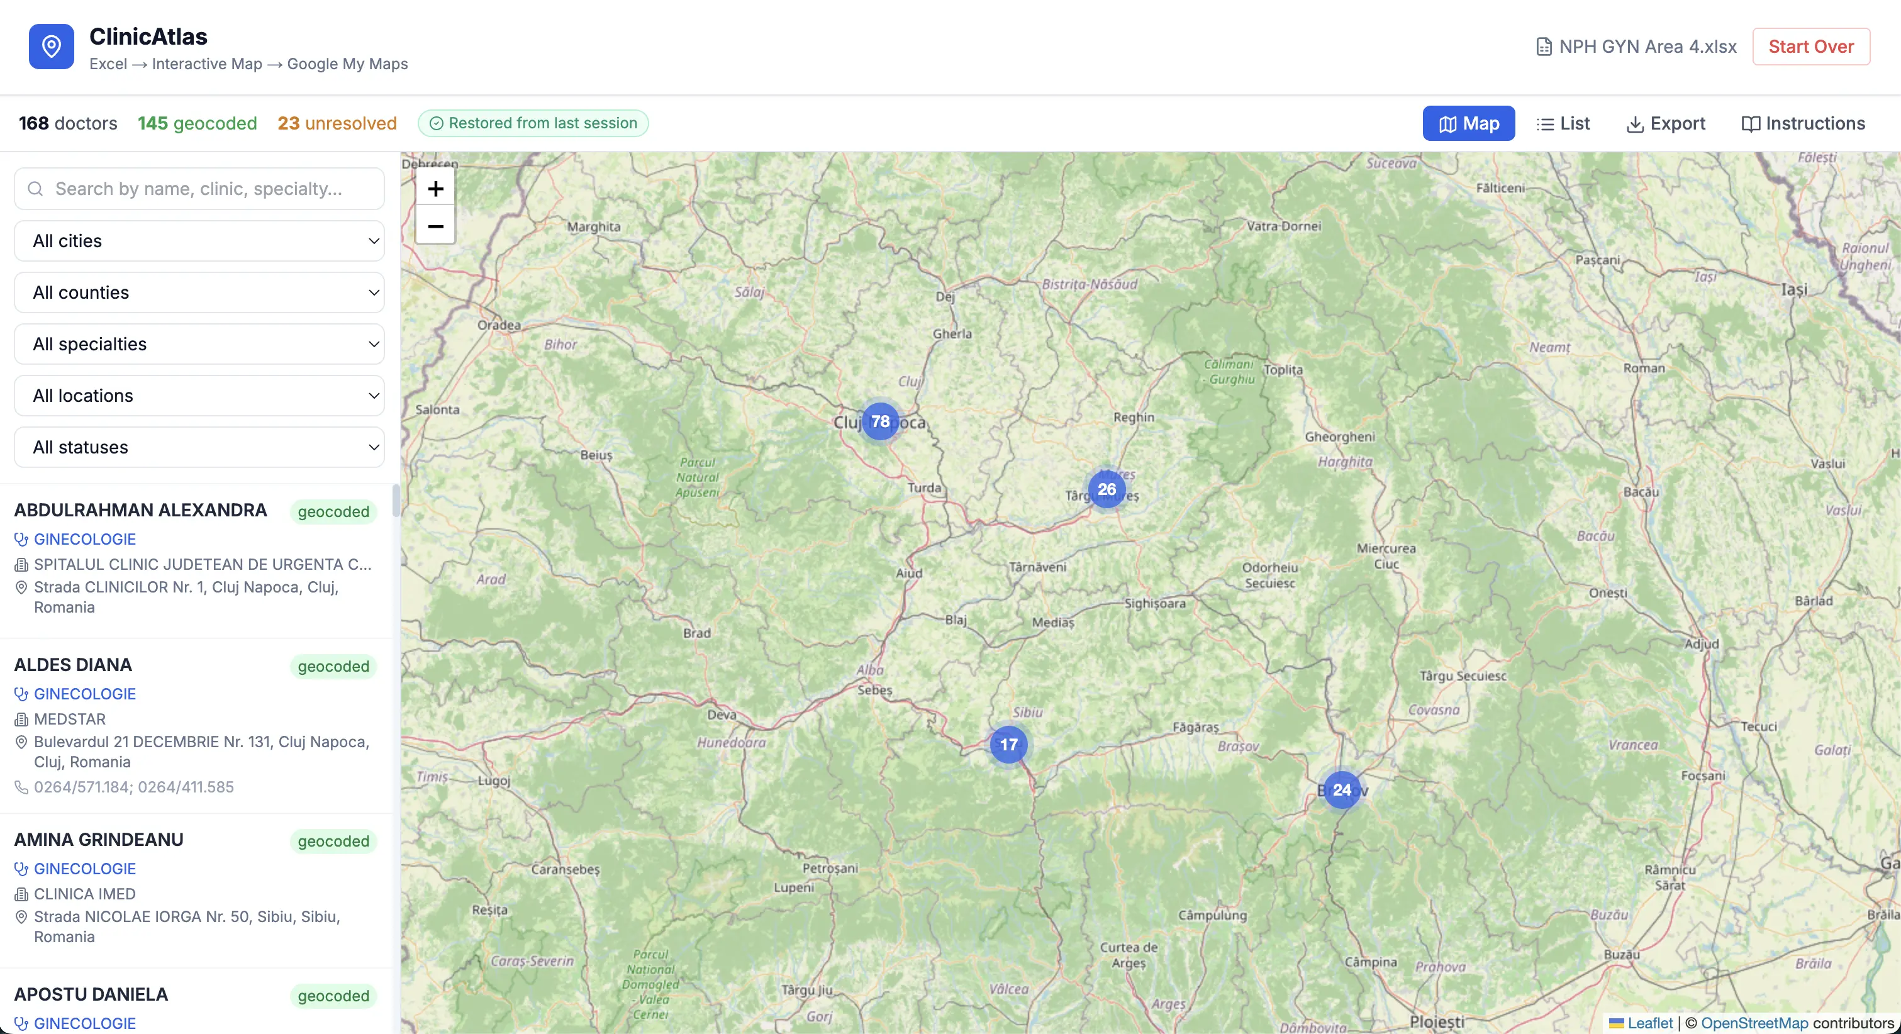Click the geocoded badge on APOSTU DANIELA
The width and height of the screenshot is (1901, 1034).
[333, 996]
